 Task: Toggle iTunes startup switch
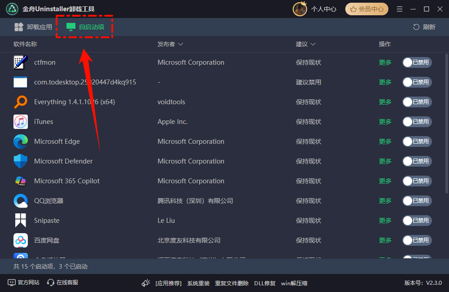[x=417, y=122]
